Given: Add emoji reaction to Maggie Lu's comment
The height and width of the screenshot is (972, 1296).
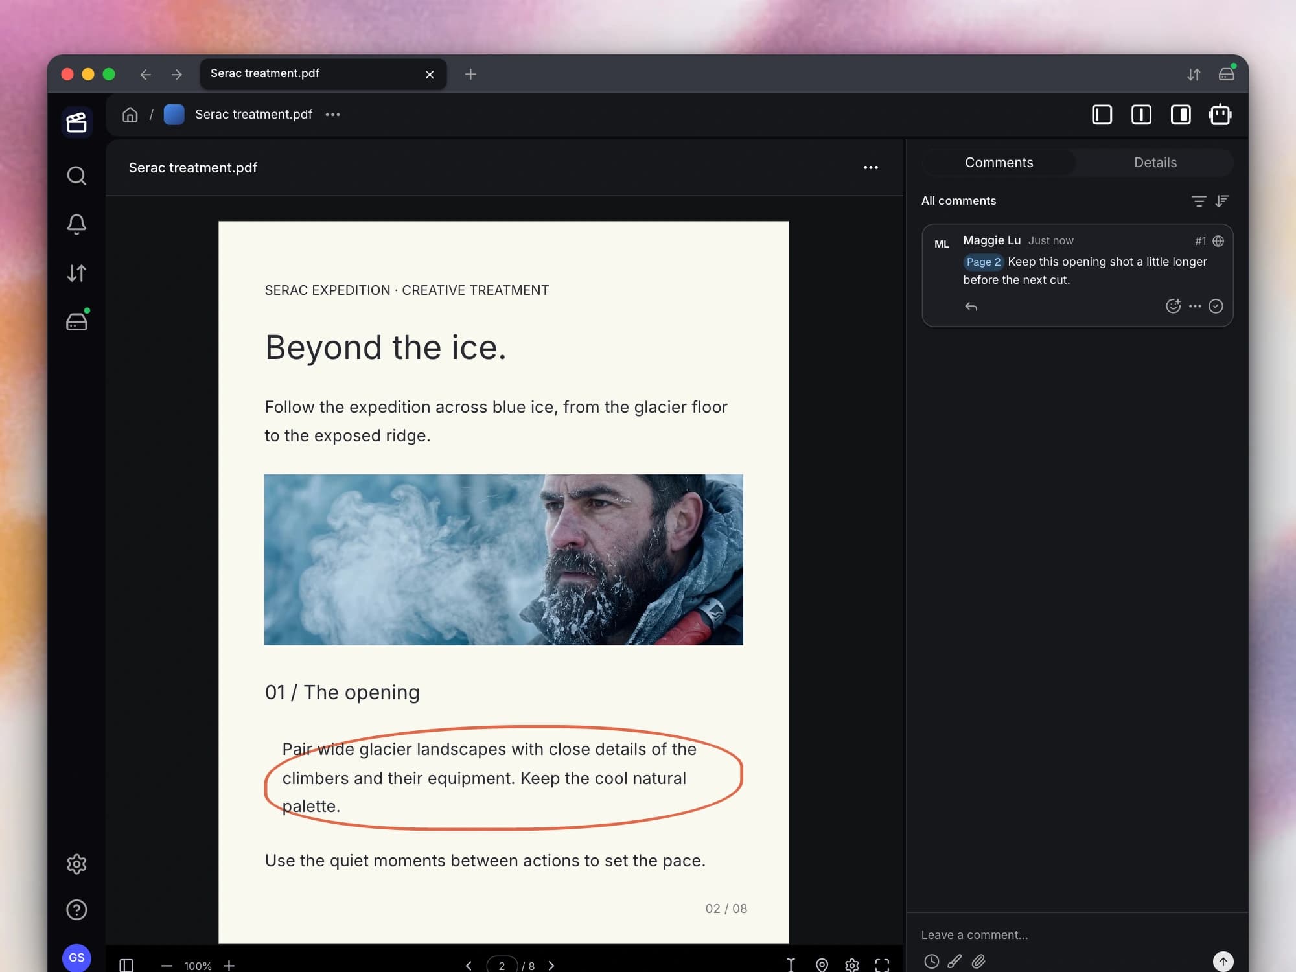Looking at the screenshot, I should tap(1173, 306).
